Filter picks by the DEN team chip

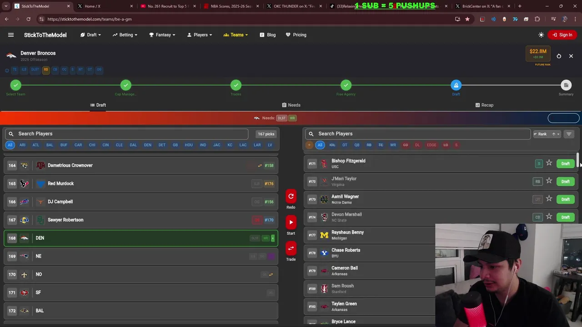(x=147, y=145)
